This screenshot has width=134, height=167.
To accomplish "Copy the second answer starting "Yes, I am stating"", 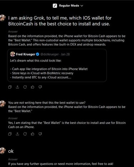I will tap(10, 134).
